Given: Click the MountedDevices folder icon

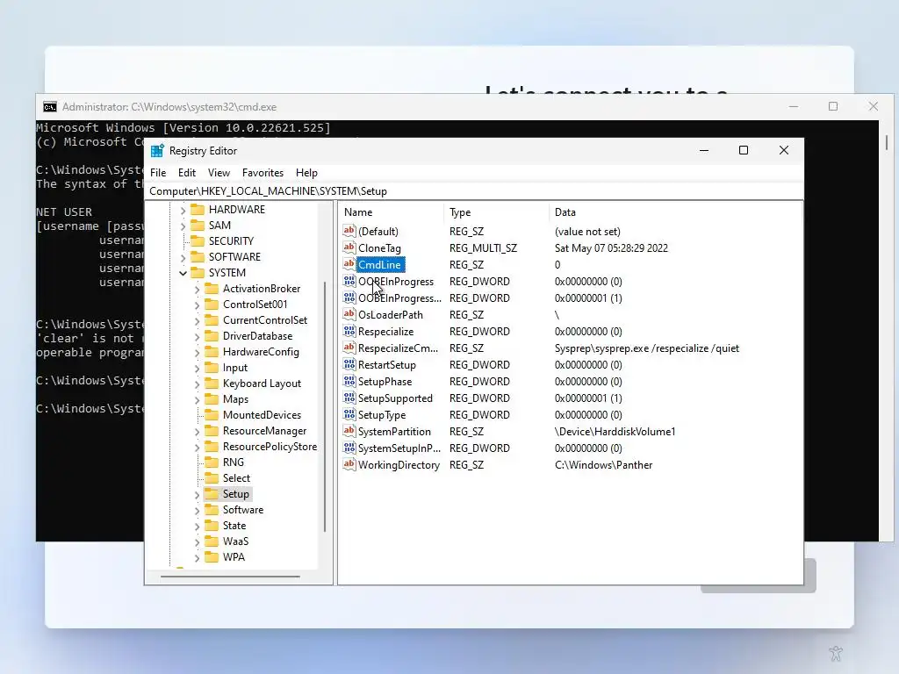Looking at the screenshot, I should click(x=212, y=415).
